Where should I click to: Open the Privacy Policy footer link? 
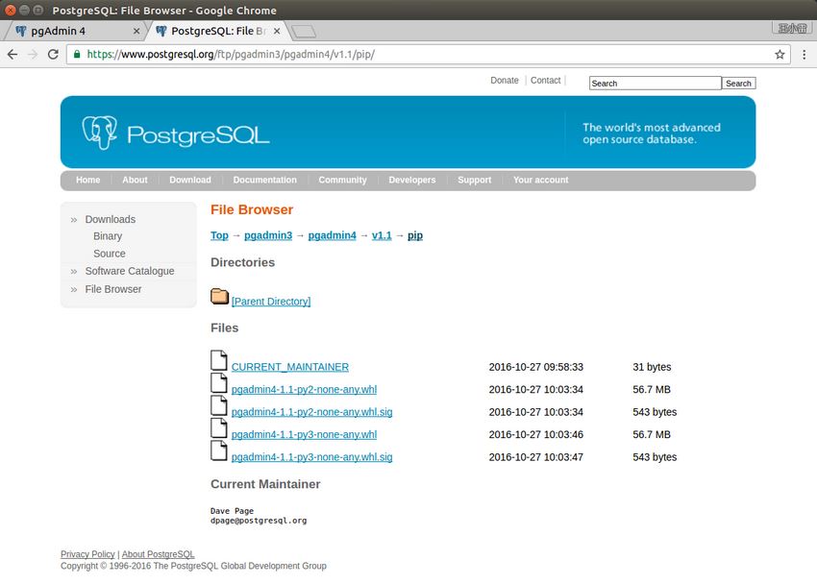87,554
